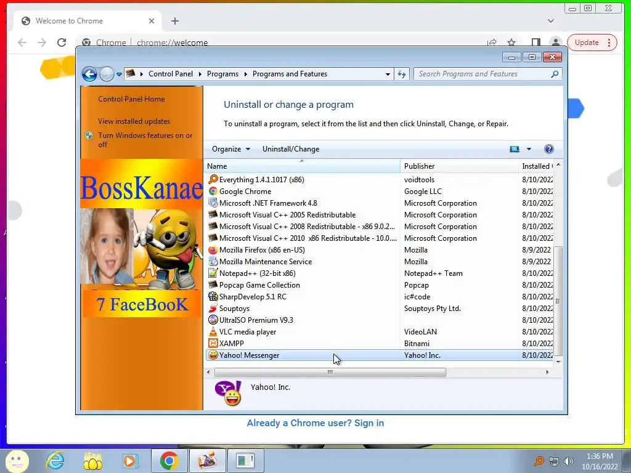
Task: Expand the address bar history dropdown
Action: coord(388,74)
